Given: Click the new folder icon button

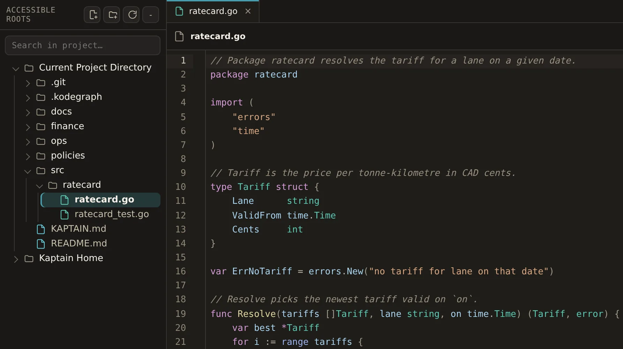Looking at the screenshot, I should click(112, 15).
